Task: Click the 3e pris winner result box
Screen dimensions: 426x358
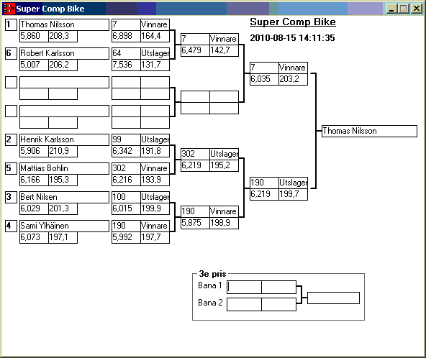Action: (333, 298)
